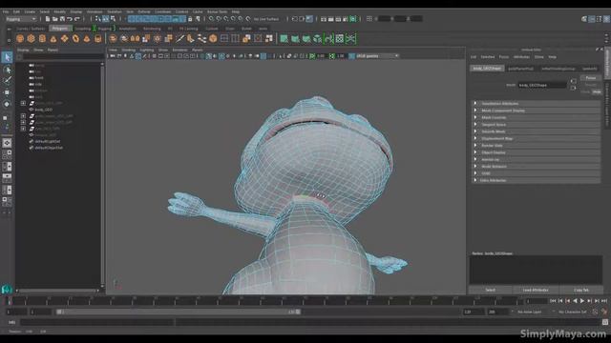
Task: Click the Undo arrow icon
Action: [70, 19]
